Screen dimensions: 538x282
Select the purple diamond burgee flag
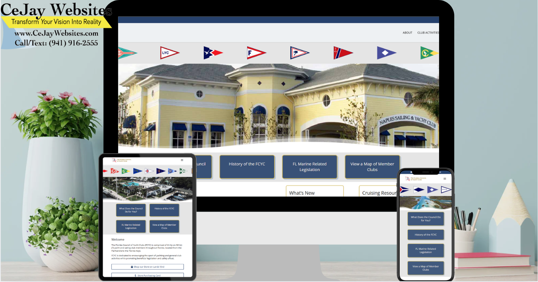387,52
